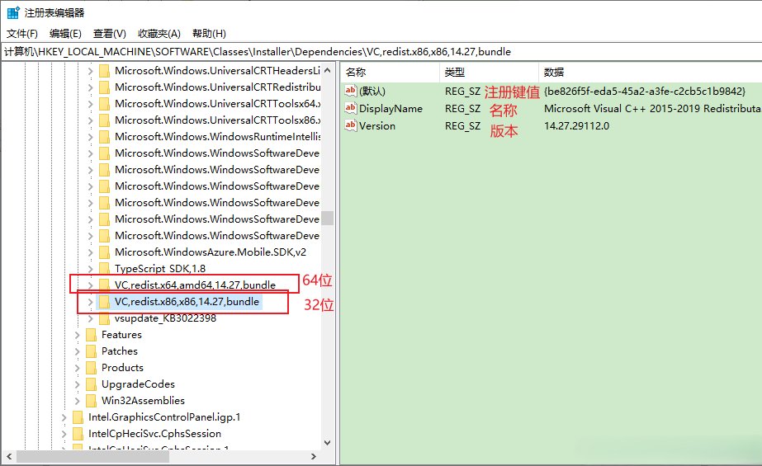This screenshot has width=762, height=466.
Task: Click the UpgradeCodes folder icon
Action: 91,384
